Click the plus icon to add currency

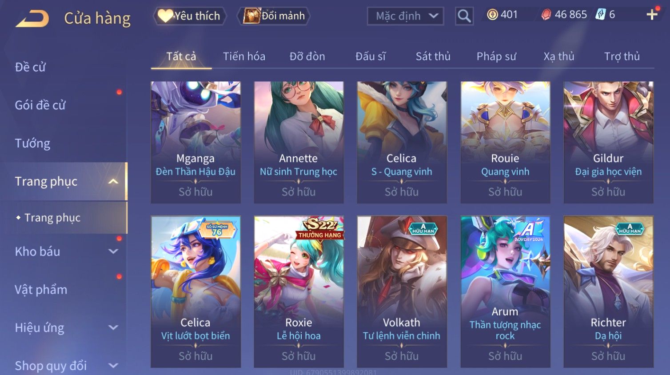click(652, 15)
